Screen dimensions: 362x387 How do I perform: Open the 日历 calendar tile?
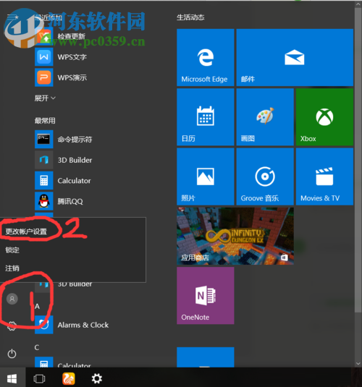(206, 117)
